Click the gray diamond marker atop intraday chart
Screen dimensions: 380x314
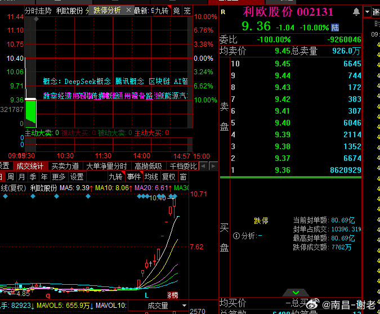[x=36, y=19]
